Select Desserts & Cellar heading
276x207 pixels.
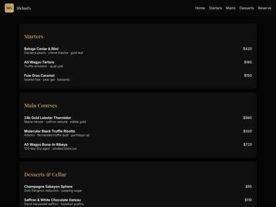(x=45, y=174)
